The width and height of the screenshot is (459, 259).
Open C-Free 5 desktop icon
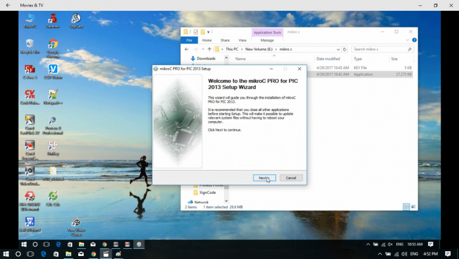pos(30,72)
